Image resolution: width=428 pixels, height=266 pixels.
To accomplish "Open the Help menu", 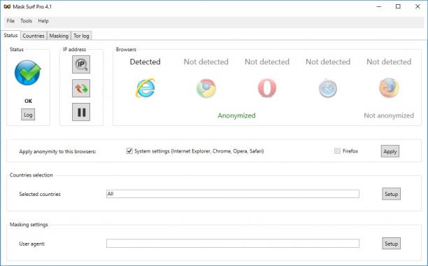I will 43,21.
